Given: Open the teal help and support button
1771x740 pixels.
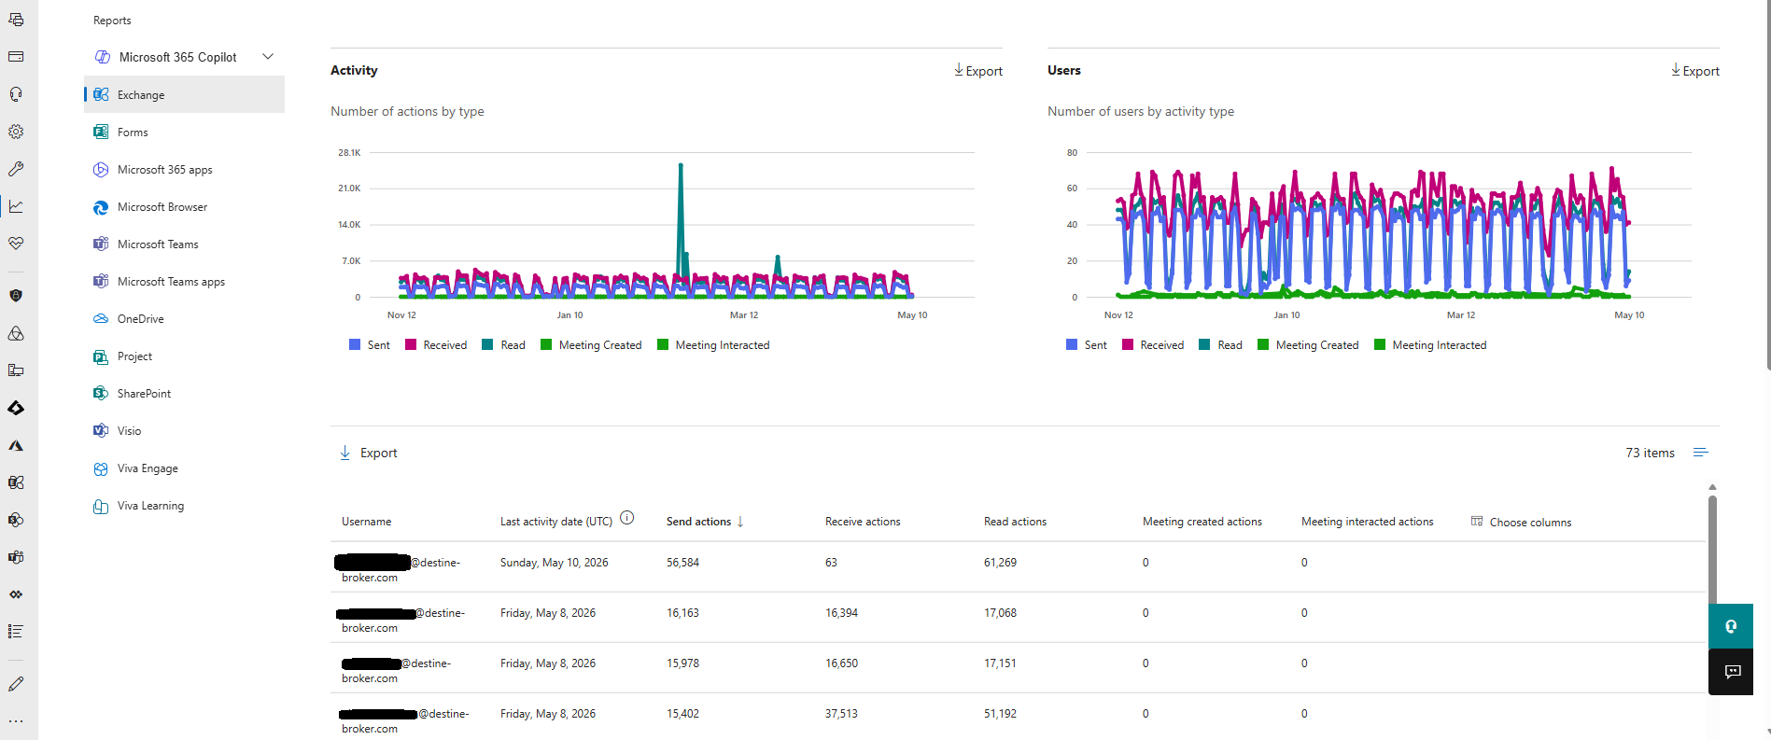Looking at the screenshot, I should tap(1731, 626).
